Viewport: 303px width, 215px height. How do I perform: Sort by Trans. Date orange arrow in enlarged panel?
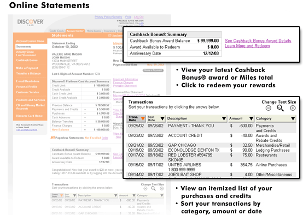(143, 118)
